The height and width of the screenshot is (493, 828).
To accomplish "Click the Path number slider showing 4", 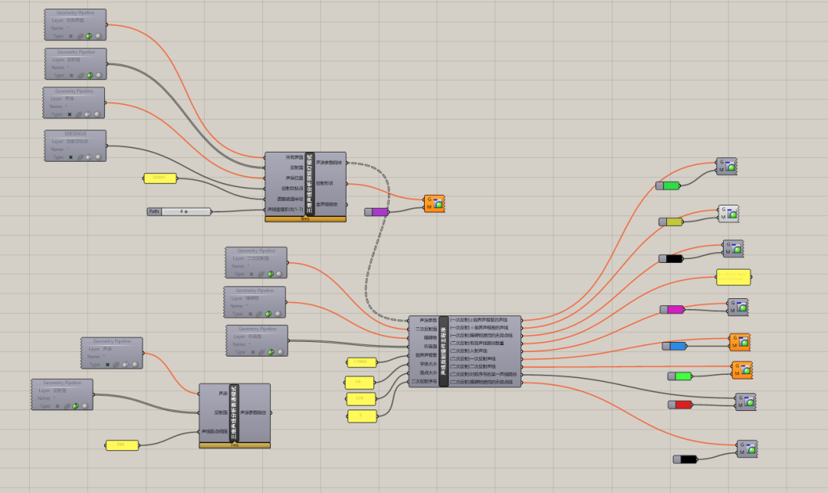I will 179,212.
